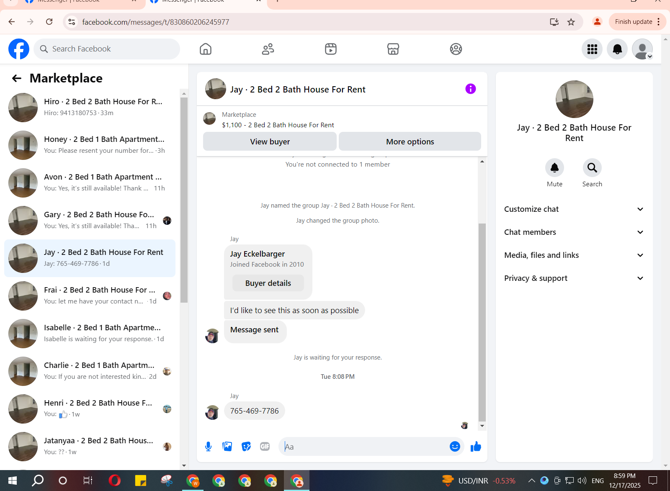
Task: Bookmark this page with the star icon
Action: pos(571,22)
